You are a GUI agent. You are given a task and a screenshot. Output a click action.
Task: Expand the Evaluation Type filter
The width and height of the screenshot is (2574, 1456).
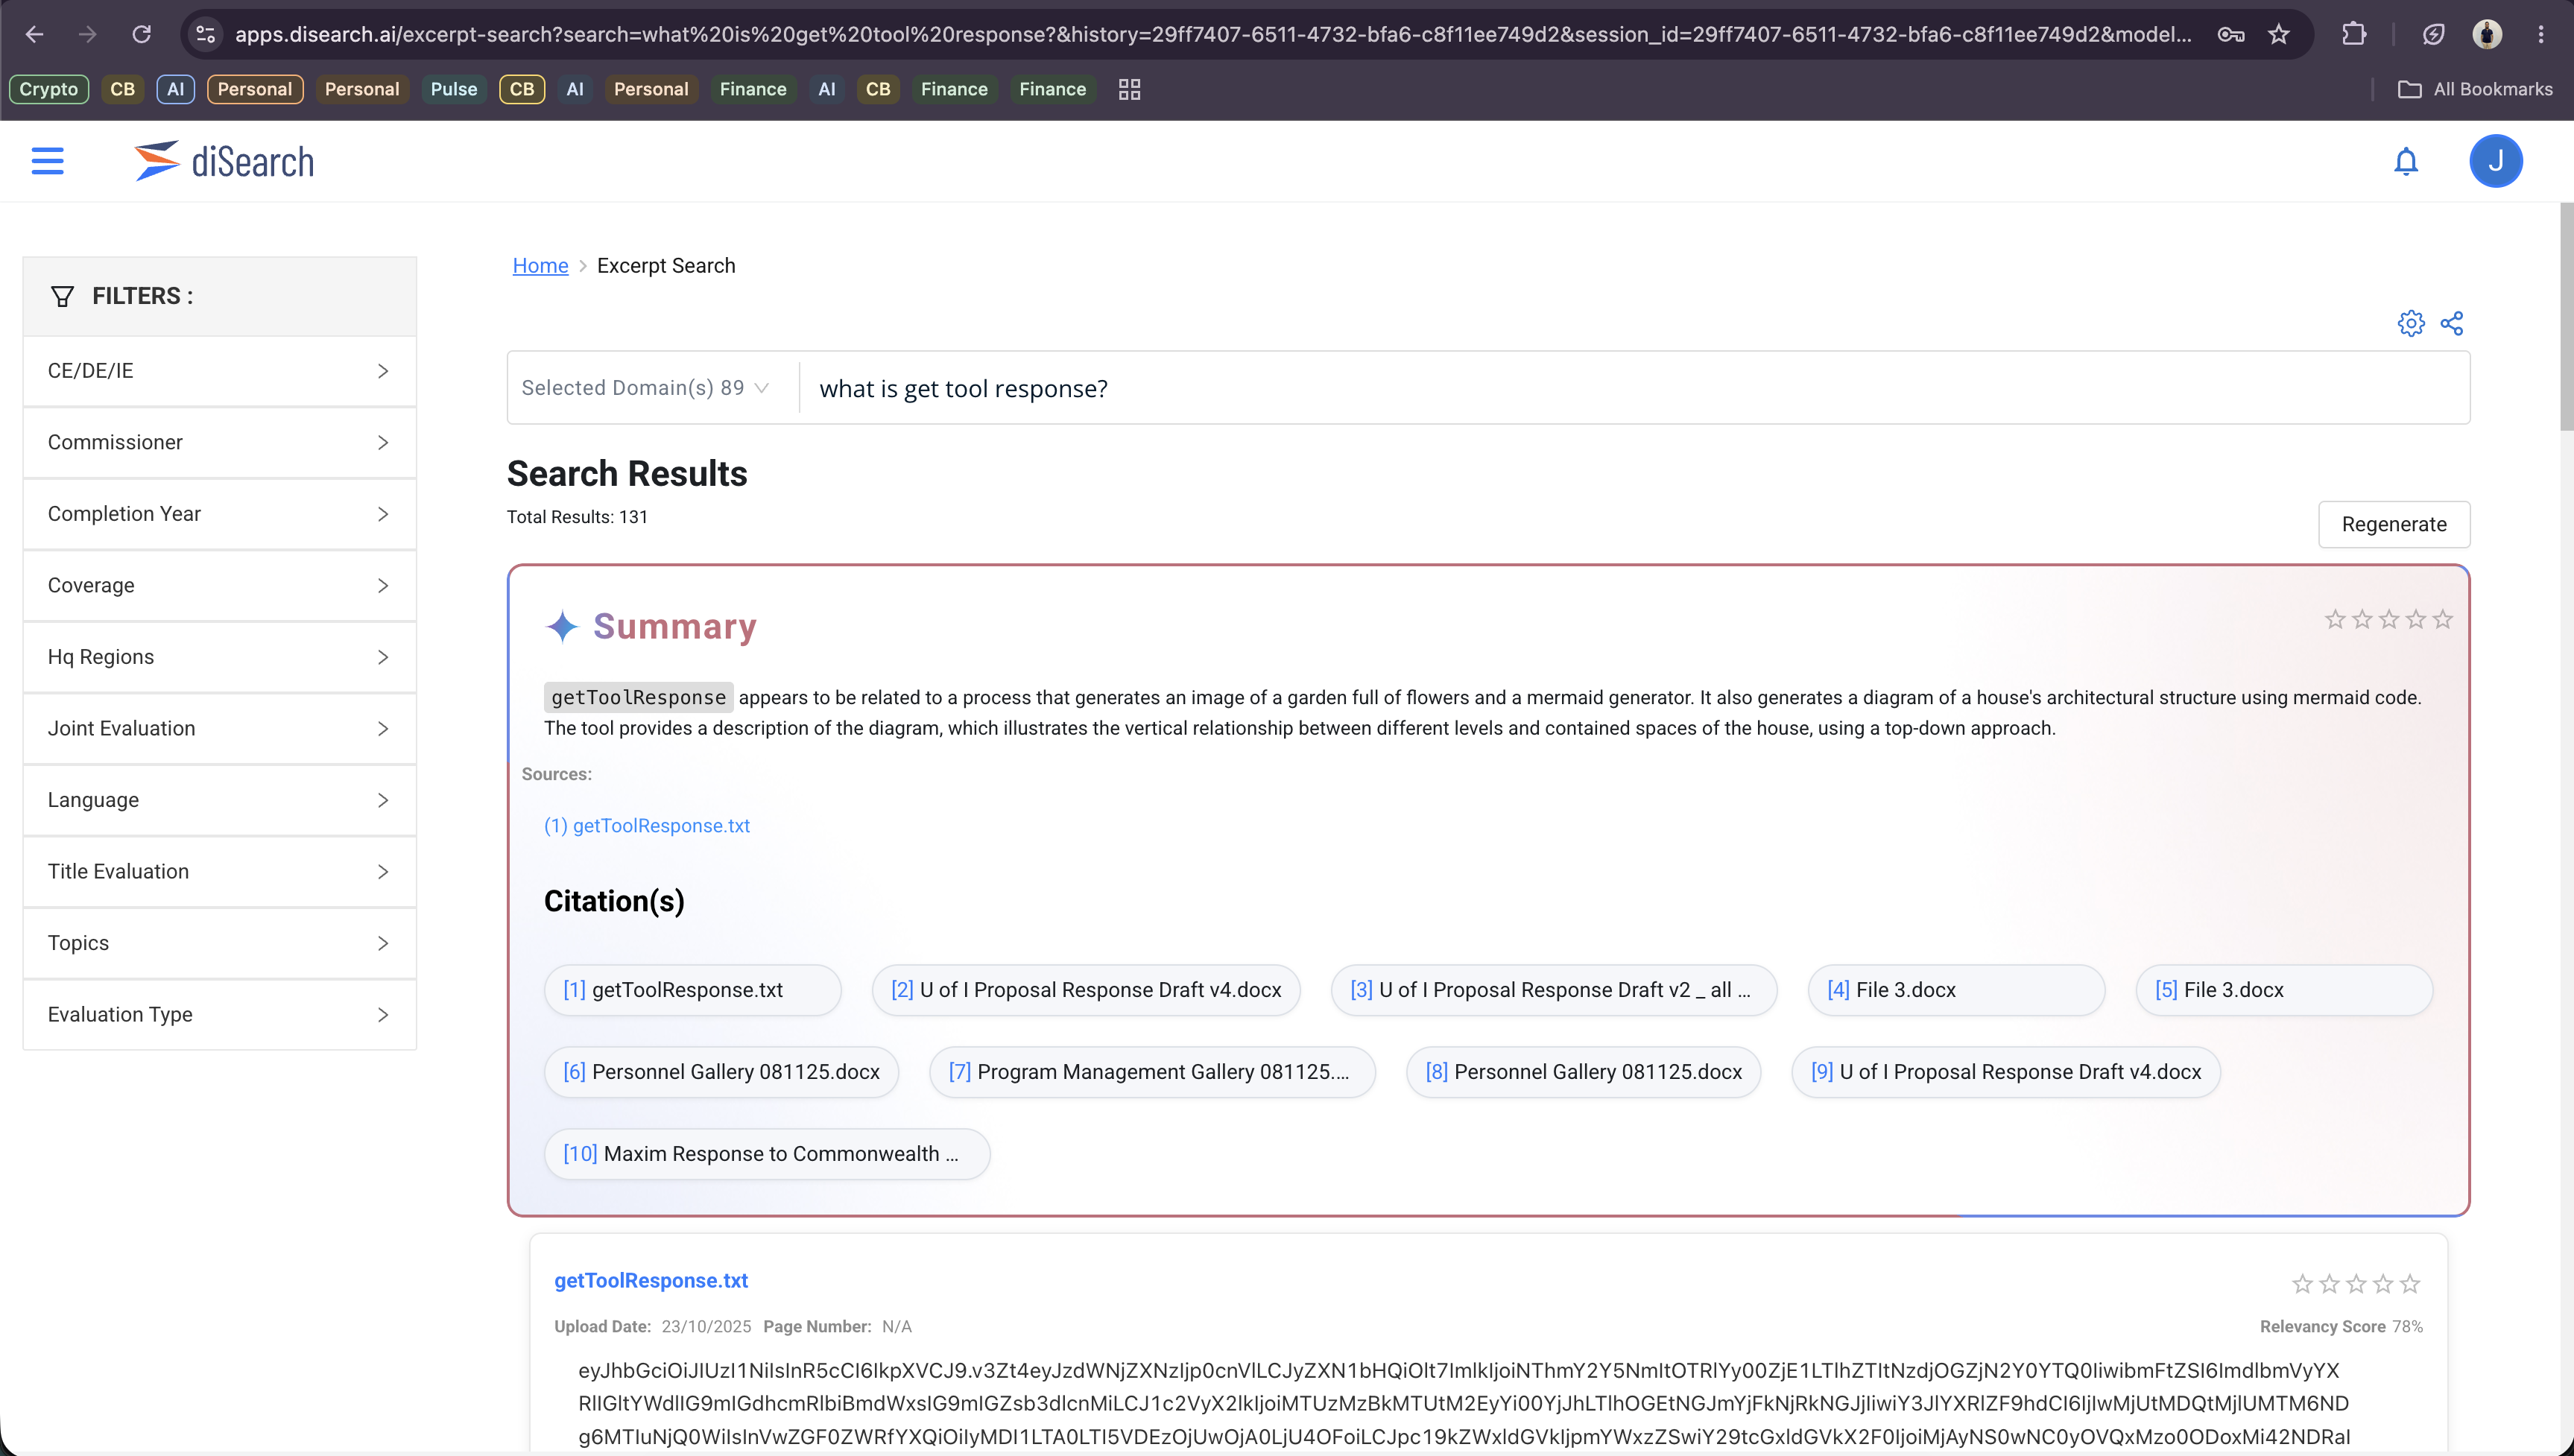(x=219, y=1014)
